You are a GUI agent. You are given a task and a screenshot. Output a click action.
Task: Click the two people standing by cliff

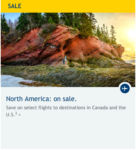pyautogui.click(x=65, y=60)
